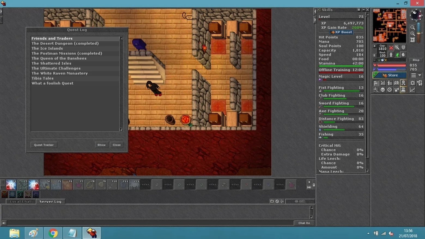Screen dimensions: 425x239
Task: Toggle defensive fight mode
Action: click(x=403, y=48)
